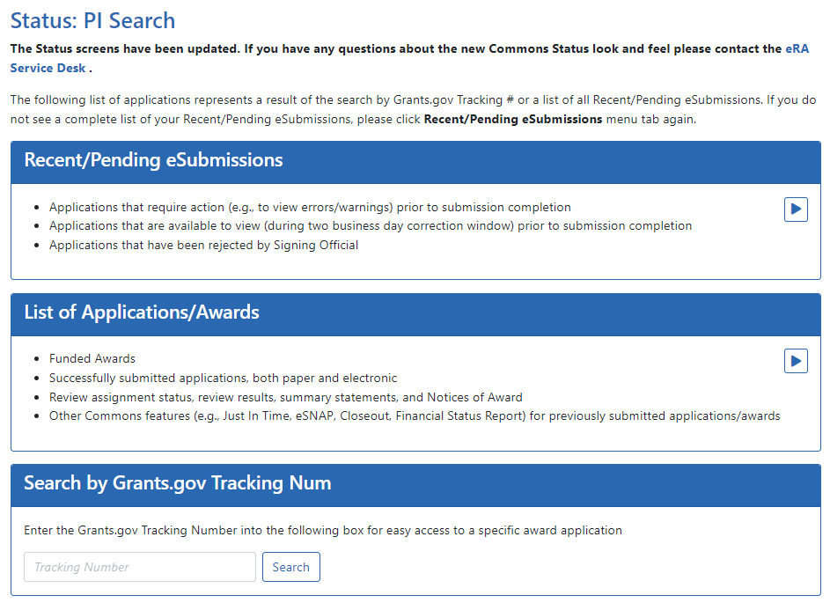Click the Recent/Pending eSubmissions panel header
This screenshot has width=830, height=603.
(154, 160)
